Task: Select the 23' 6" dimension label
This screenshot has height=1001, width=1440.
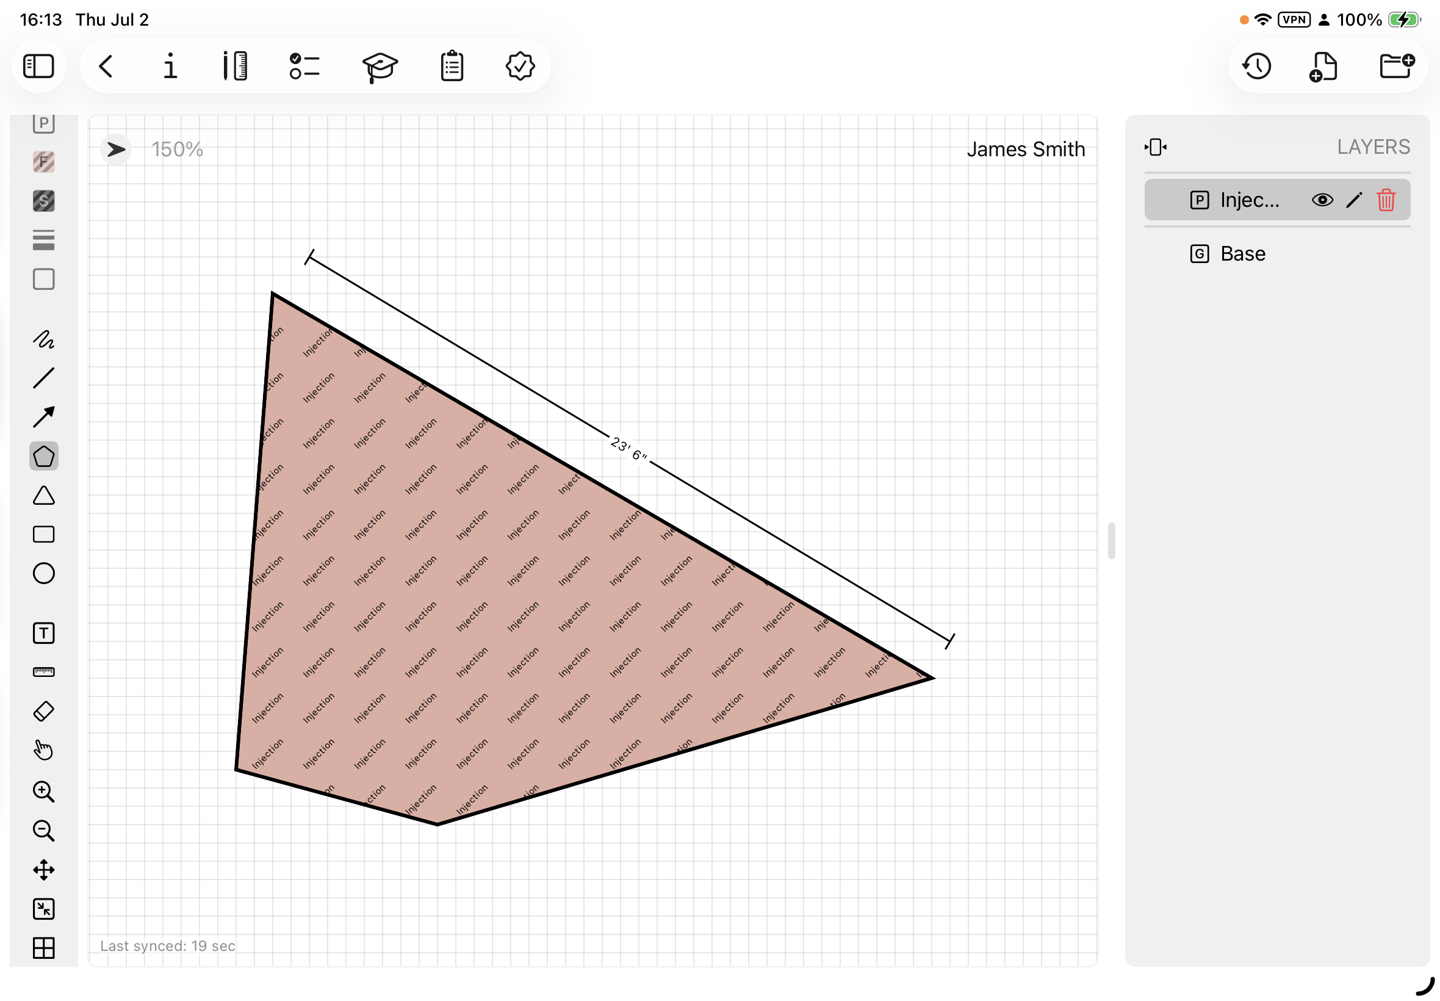Action: tap(629, 449)
